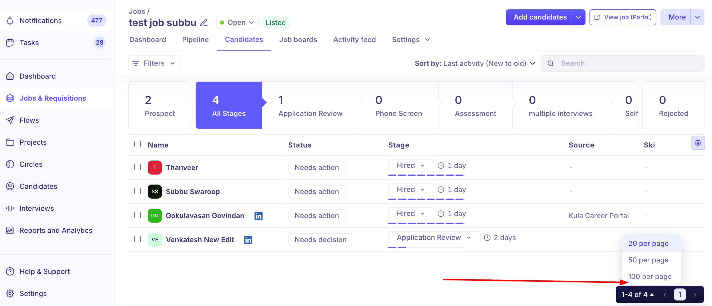The width and height of the screenshot is (712, 306).
Task: Click the Add candidates button
Action: pos(539,17)
